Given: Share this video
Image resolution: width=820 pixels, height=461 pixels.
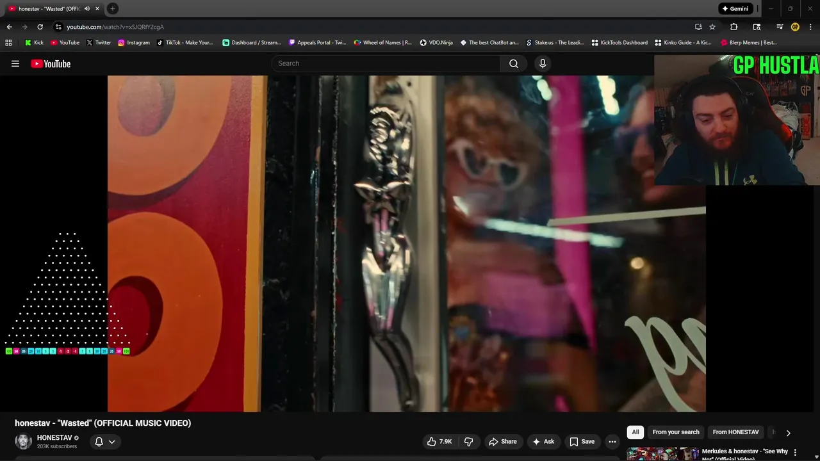Looking at the screenshot, I should [503, 441].
